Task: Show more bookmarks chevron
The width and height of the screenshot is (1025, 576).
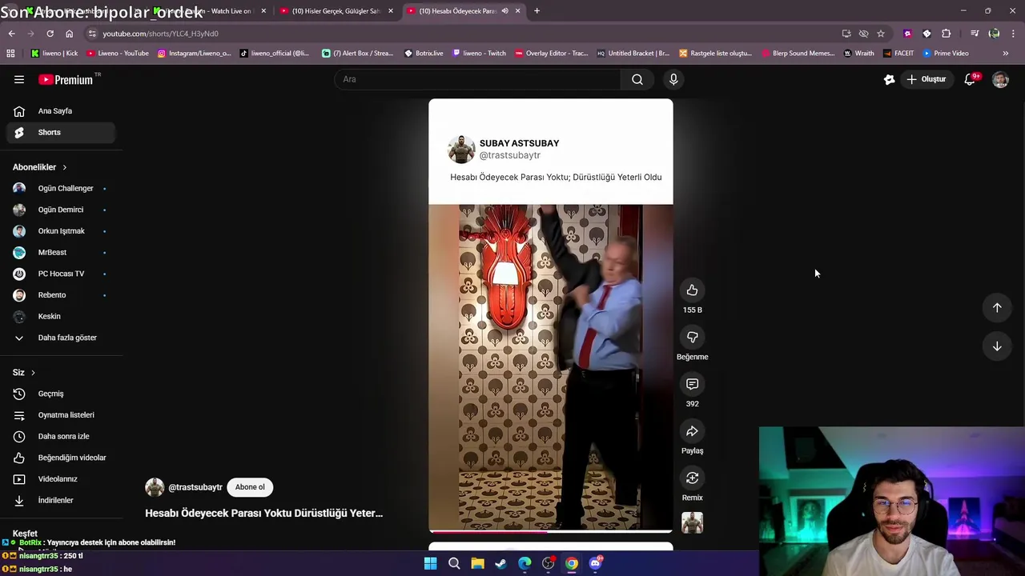Action: 1006,54
